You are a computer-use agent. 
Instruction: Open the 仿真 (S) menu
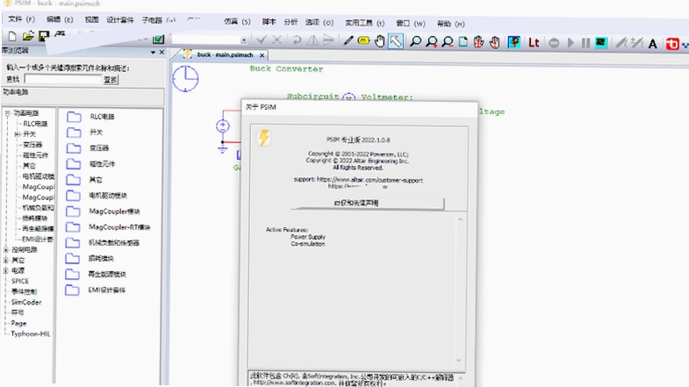pos(237,21)
